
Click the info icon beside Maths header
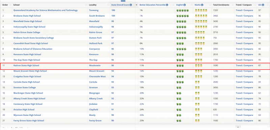point(202,5)
